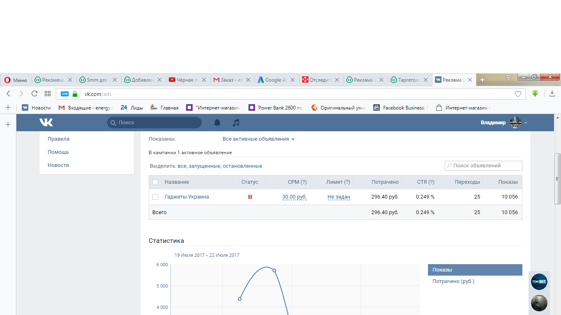Click the VK Поиск search box
Viewport: 561px width, 315px height.
(154, 123)
